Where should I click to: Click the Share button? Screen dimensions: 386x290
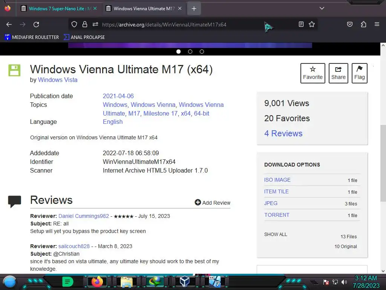point(339,73)
